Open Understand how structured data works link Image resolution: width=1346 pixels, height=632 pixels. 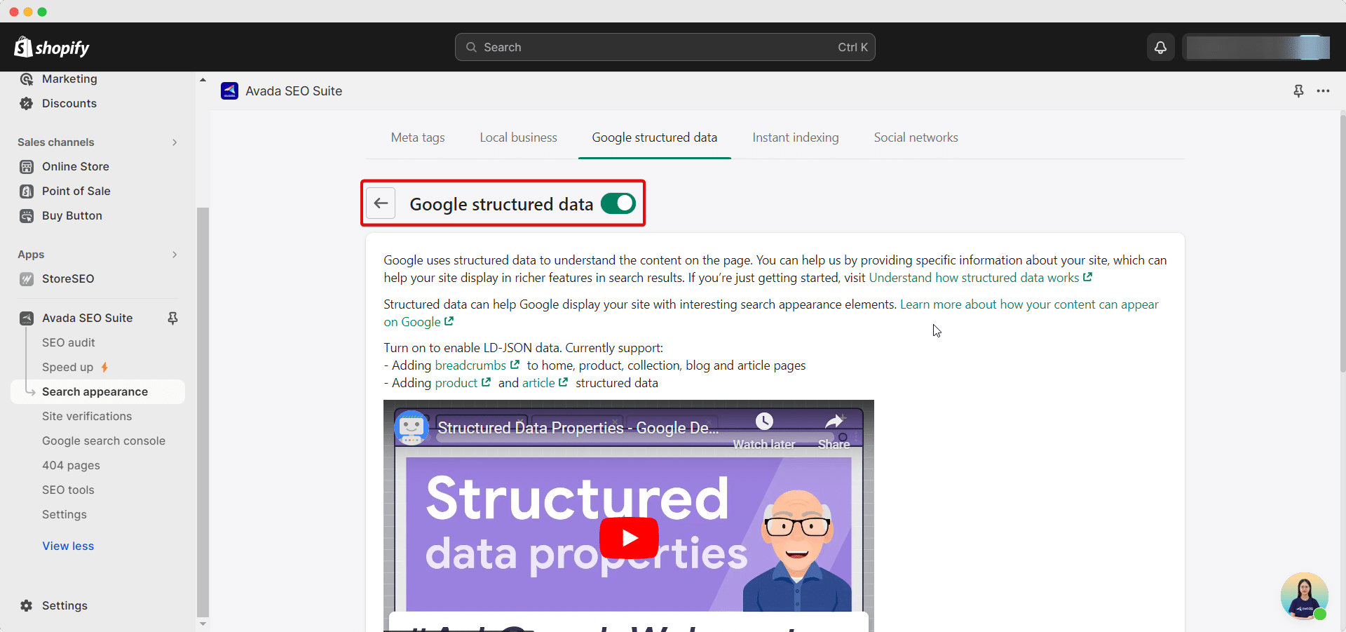pyautogui.click(x=980, y=278)
